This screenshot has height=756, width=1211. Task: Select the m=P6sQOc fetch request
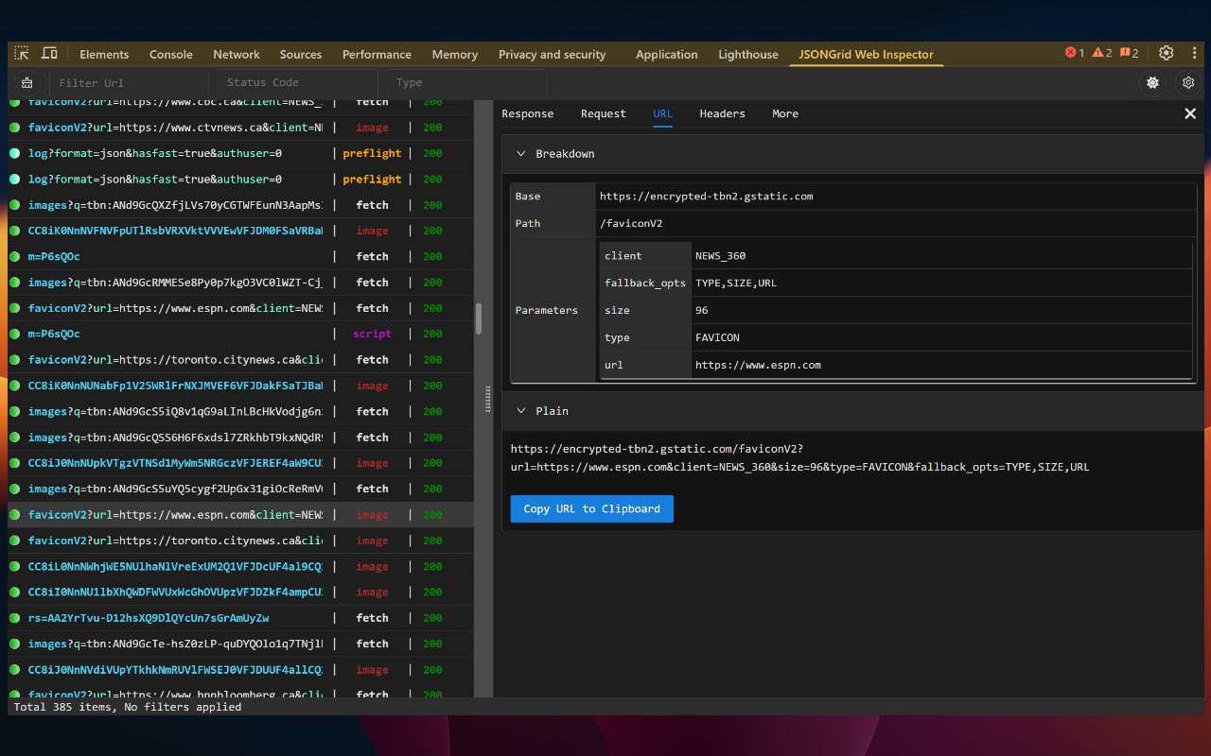(241, 256)
